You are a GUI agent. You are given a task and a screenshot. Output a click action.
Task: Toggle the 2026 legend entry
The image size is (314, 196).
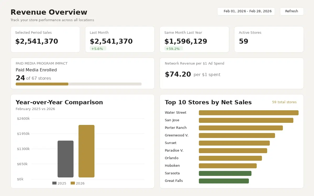78,183
